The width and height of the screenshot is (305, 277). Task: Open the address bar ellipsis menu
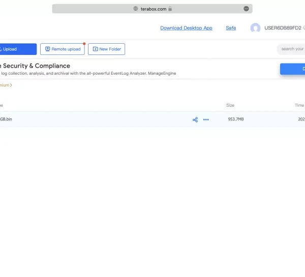pyautogui.click(x=246, y=9)
